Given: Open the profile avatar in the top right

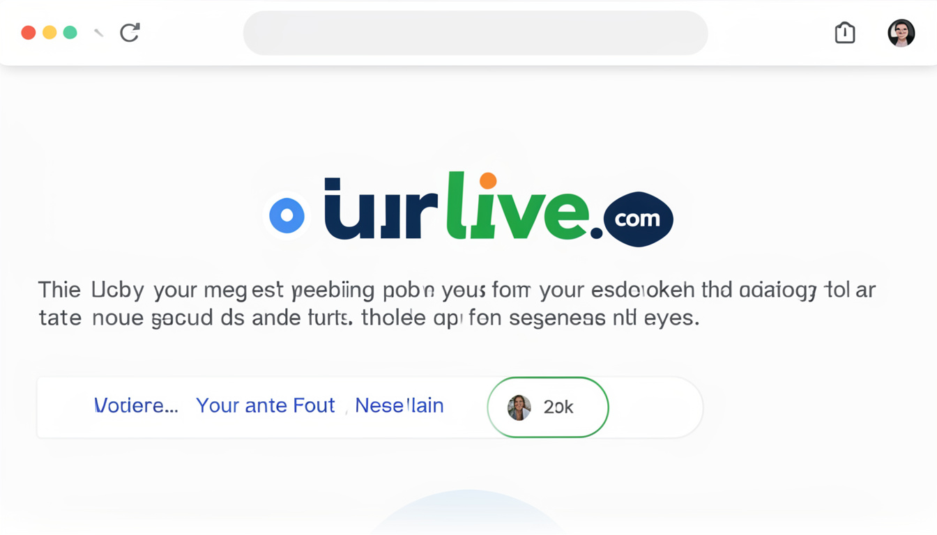Looking at the screenshot, I should point(901,33).
